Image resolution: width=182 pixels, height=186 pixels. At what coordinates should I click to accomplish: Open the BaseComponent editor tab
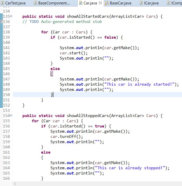(x=52, y=3)
